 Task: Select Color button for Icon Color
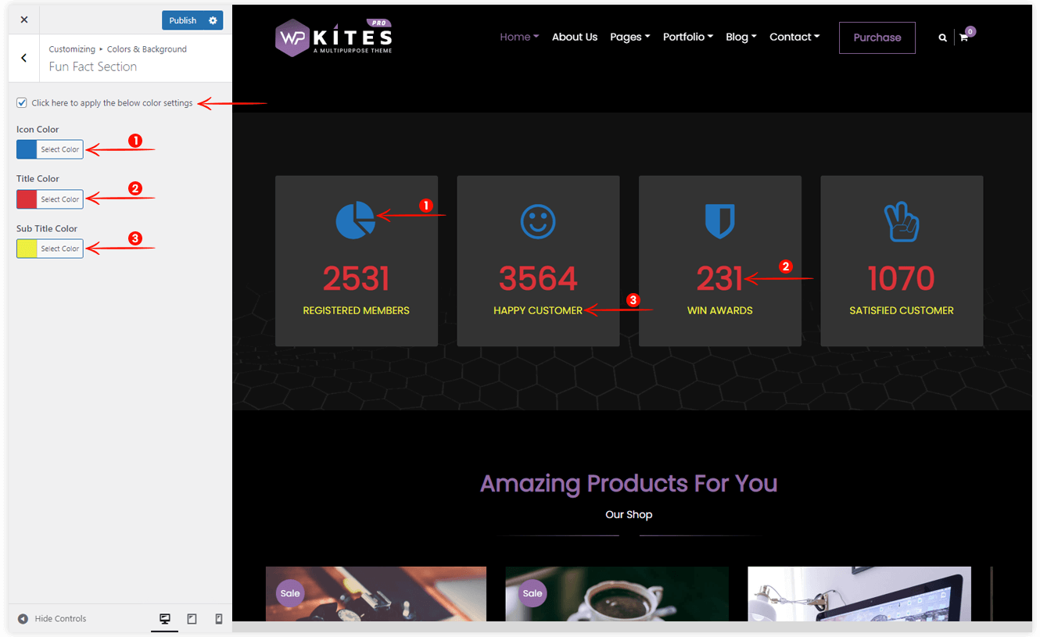click(x=60, y=149)
